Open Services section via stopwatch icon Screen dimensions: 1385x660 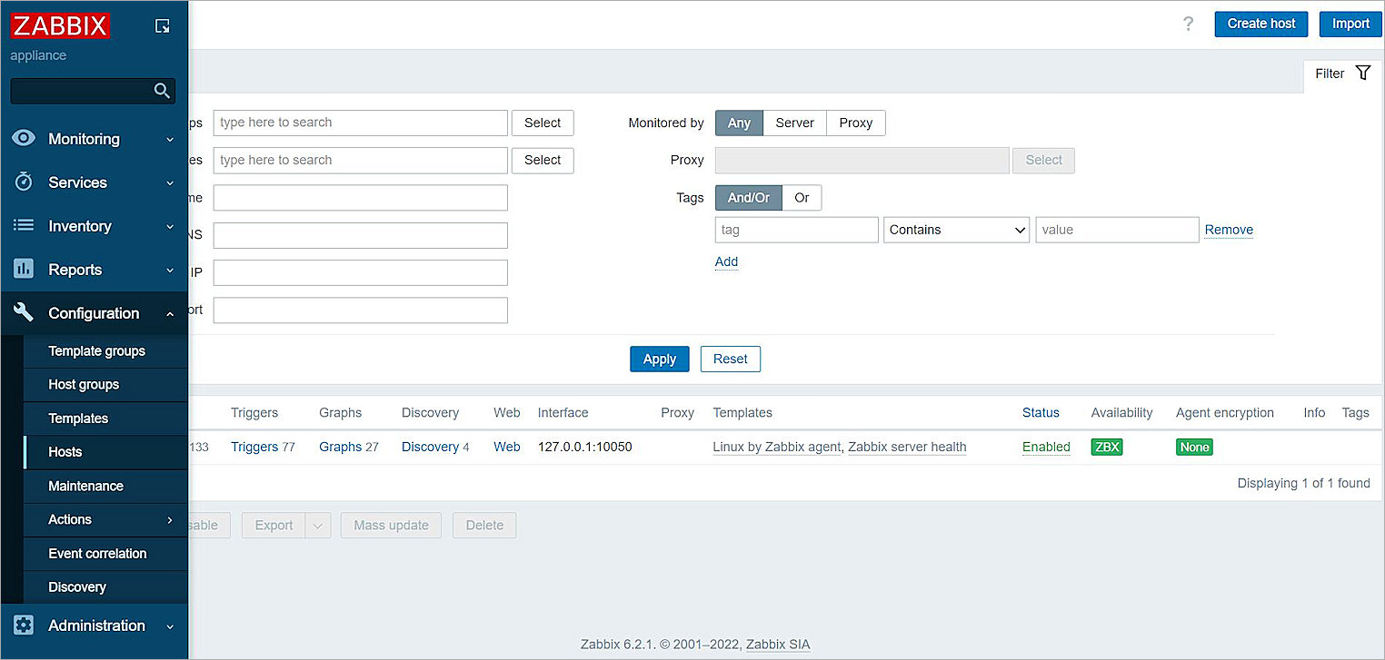tap(24, 182)
